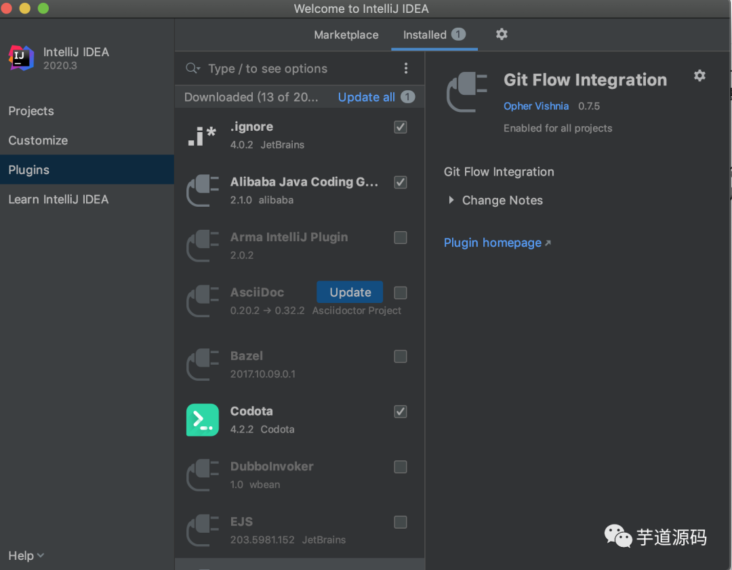Click EJS plugin plug icon
This screenshot has height=570, width=732.
coord(202,530)
